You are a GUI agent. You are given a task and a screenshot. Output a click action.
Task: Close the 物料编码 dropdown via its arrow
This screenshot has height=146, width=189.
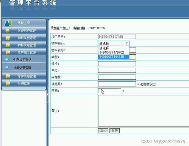coord(127,43)
